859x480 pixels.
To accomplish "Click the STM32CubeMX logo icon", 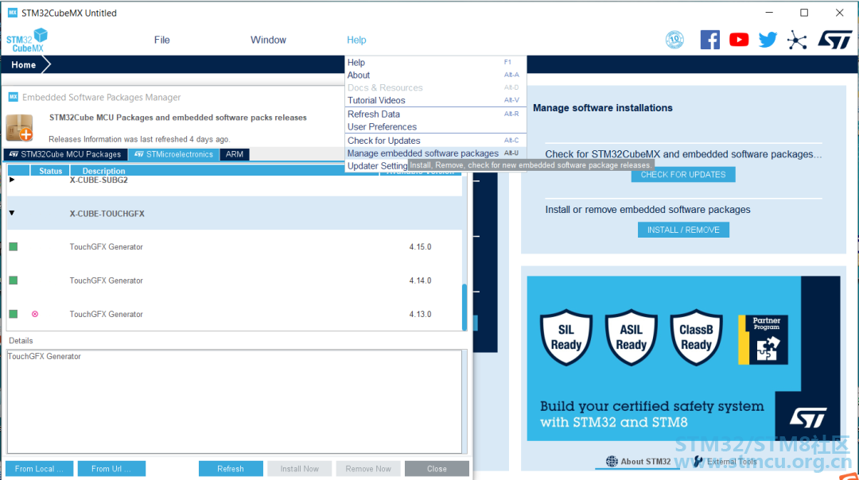I will coord(27,40).
